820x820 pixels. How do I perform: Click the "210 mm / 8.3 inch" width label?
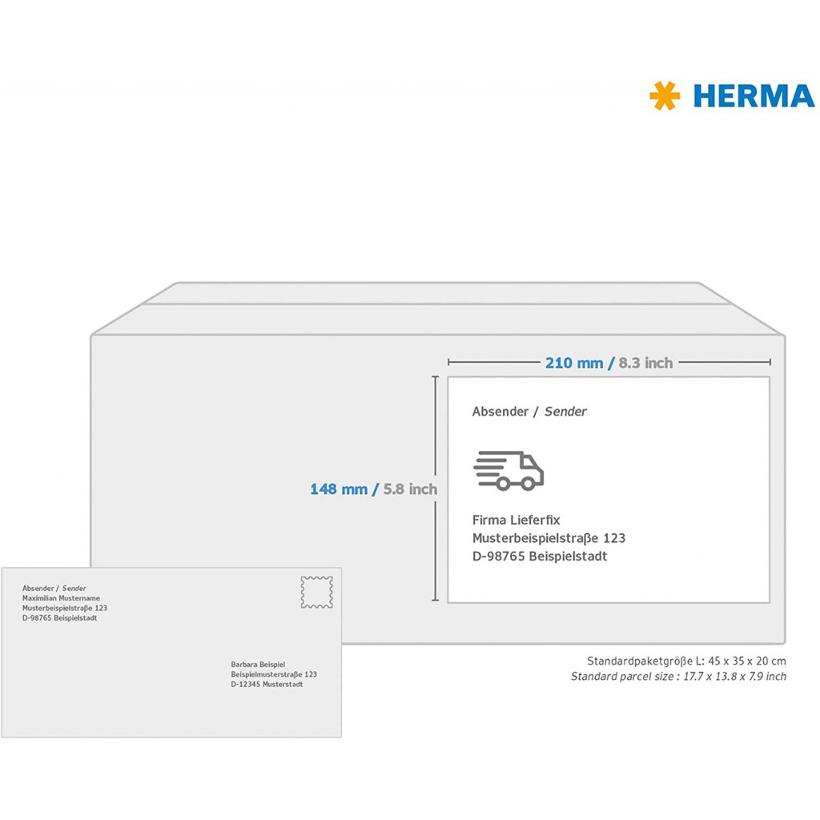pos(609,363)
